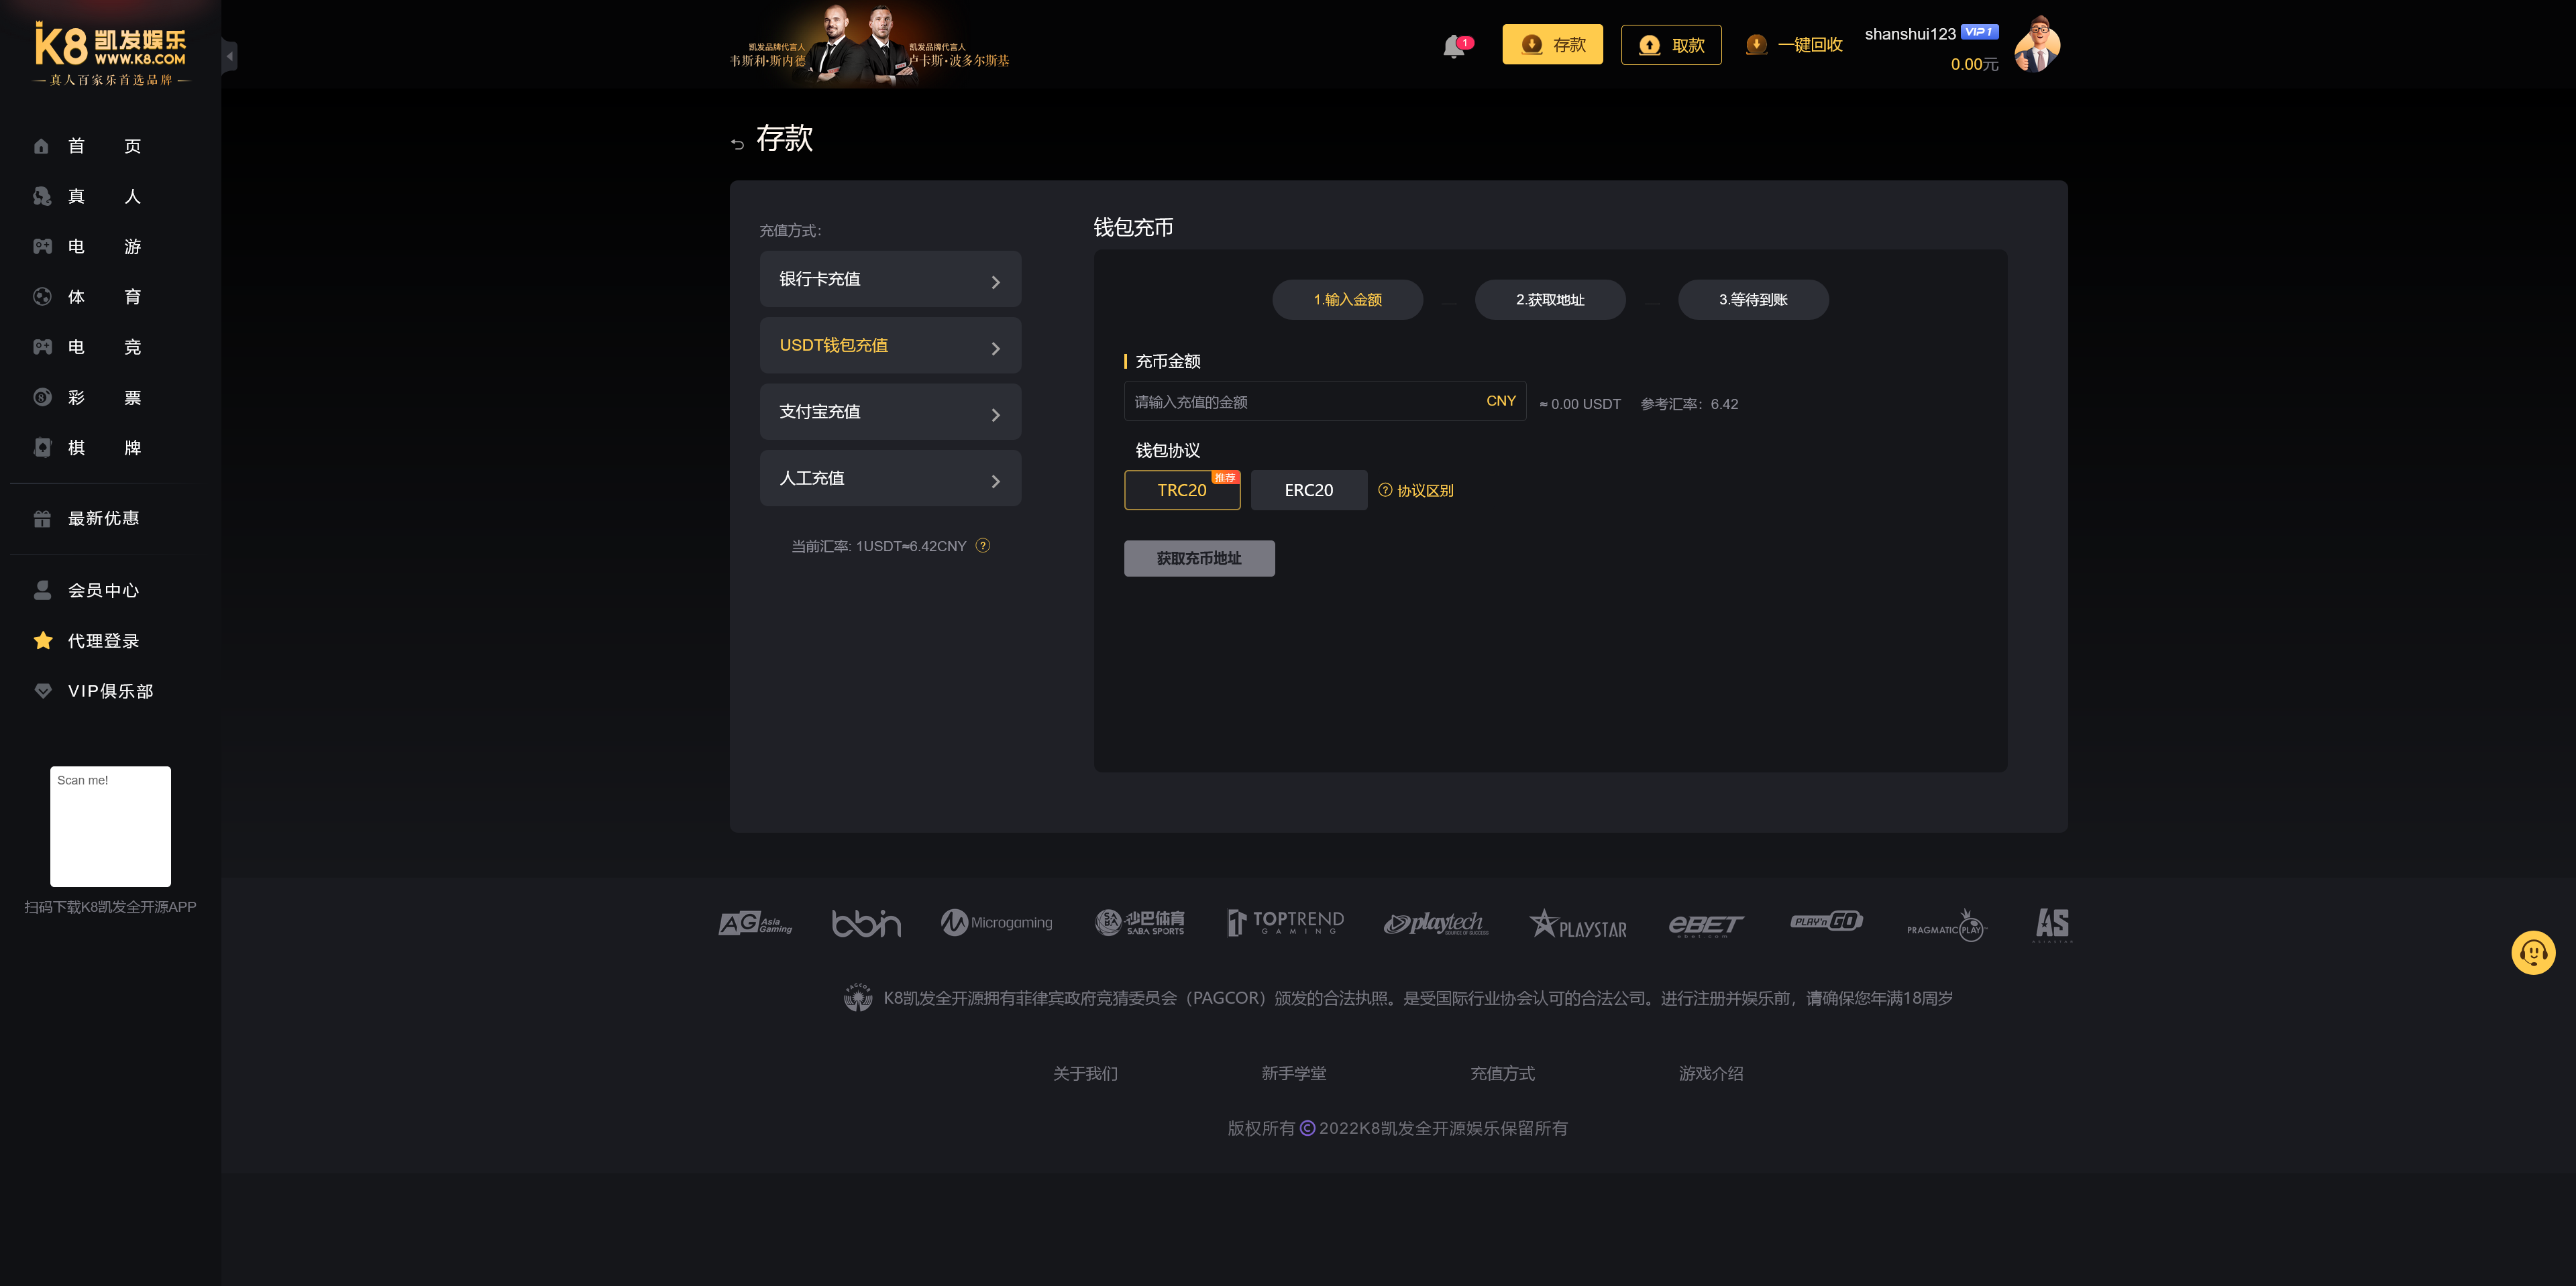2576x1286 pixels.
Task: Click the question icon beside 协议区别
Action: coord(1385,489)
